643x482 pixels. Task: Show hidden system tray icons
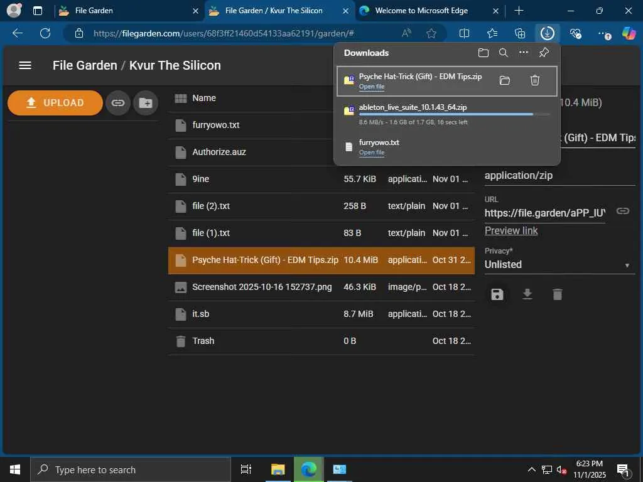pos(531,469)
